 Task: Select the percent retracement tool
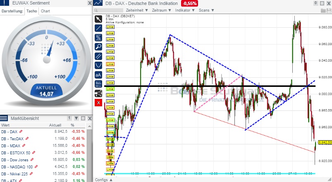click(98, 38)
